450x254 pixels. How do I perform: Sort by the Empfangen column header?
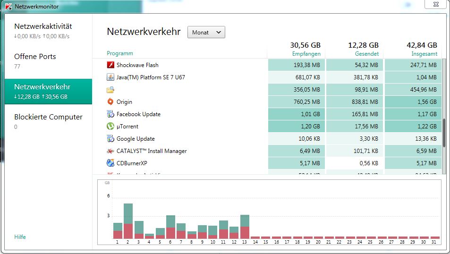[x=306, y=54]
